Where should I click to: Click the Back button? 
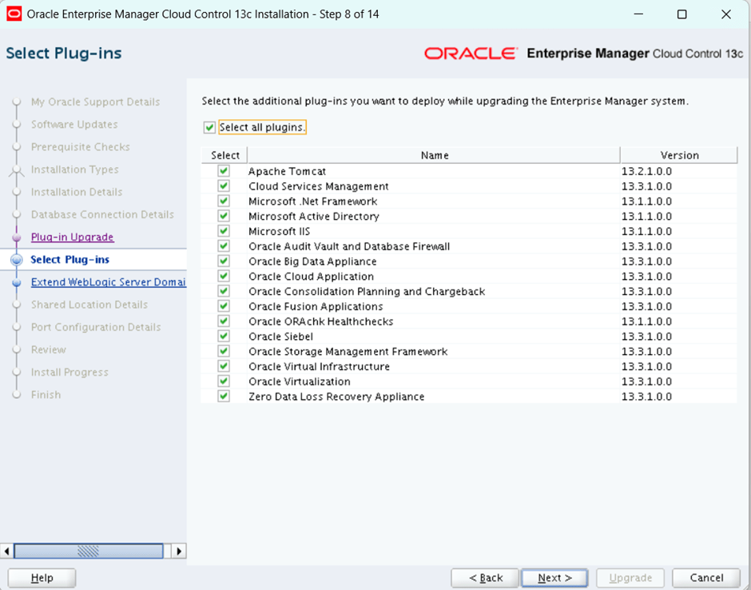click(485, 578)
